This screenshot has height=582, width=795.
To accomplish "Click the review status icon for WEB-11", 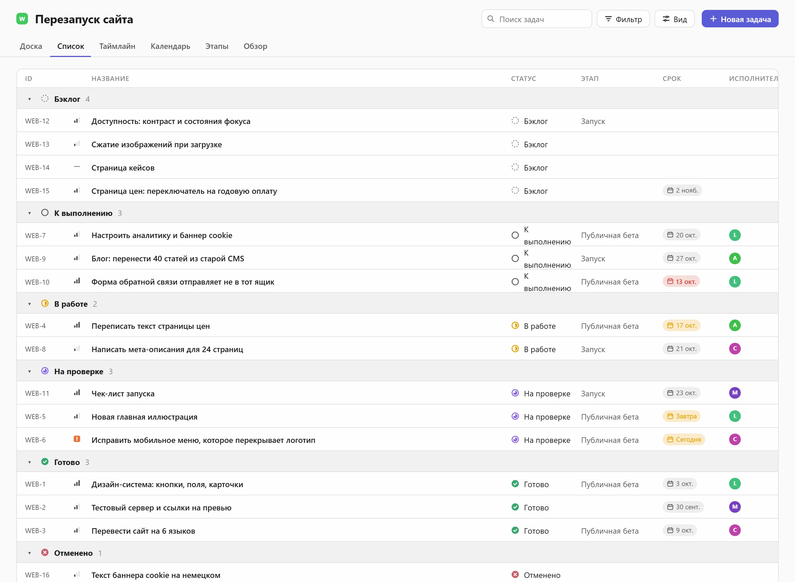I will pos(515,393).
